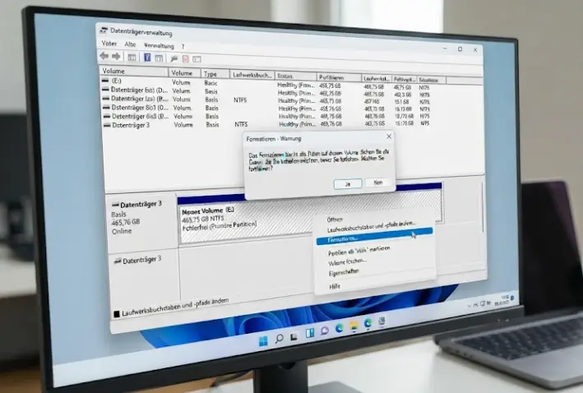Choose the mark-partition-as-active context menu entry
583x393 pixels.
(359, 251)
